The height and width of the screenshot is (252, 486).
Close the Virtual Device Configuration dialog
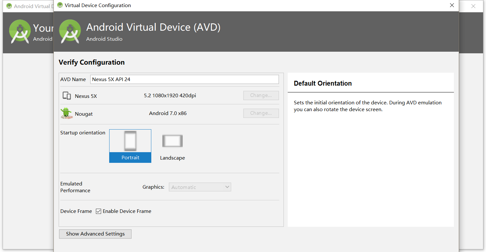pyautogui.click(x=452, y=5)
